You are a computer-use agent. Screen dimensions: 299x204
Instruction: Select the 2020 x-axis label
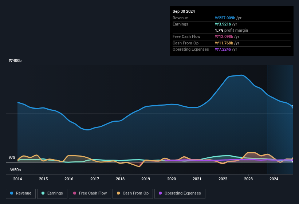pyautogui.click(x=172, y=179)
